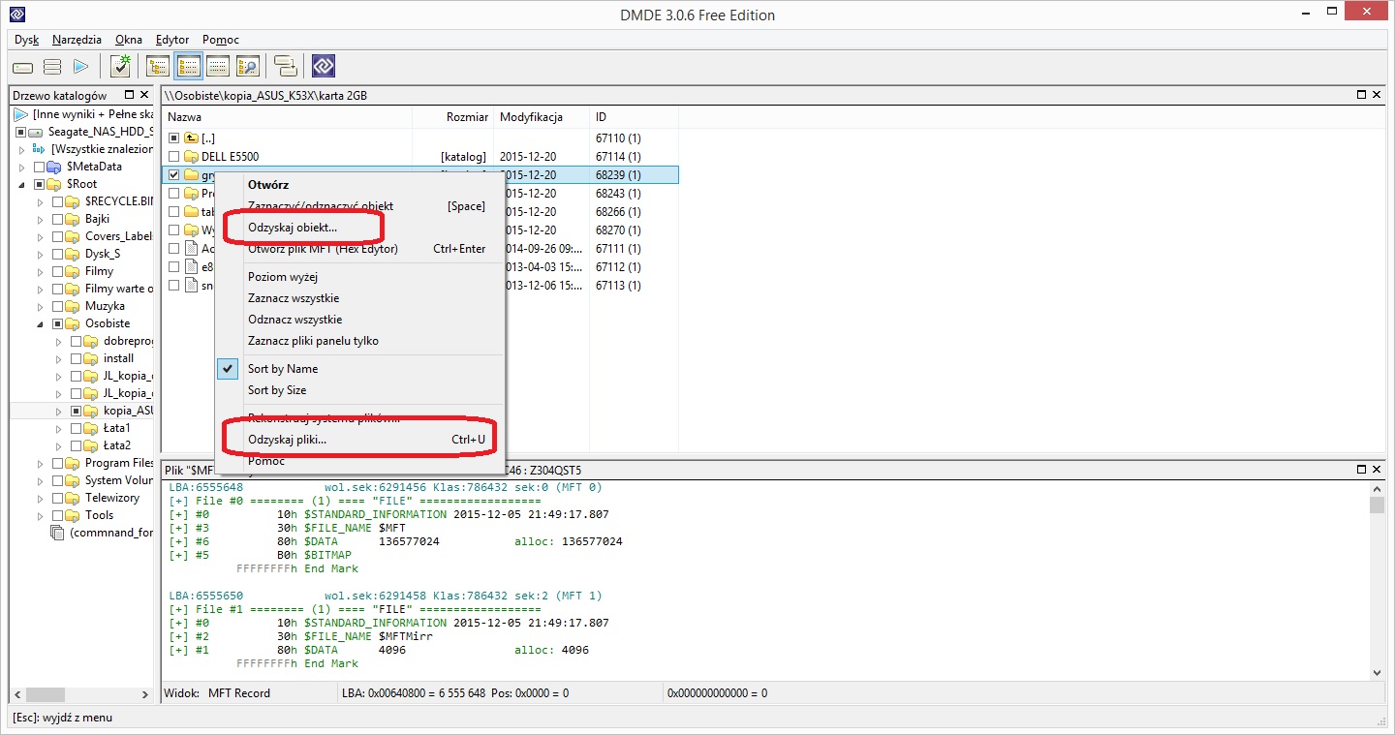Start full scan with the play arrow icon
Screen dimensions: 1395x735
click(80, 67)
